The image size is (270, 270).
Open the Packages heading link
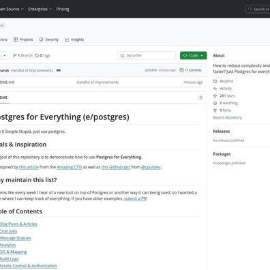coord(222,154)
